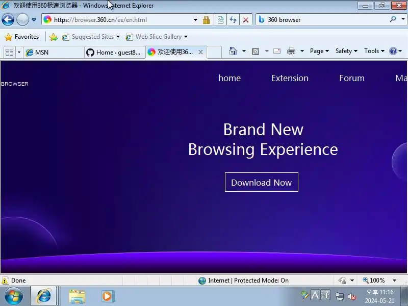
Task: Click the red Stop loading icon
Action: click(246, 20)
